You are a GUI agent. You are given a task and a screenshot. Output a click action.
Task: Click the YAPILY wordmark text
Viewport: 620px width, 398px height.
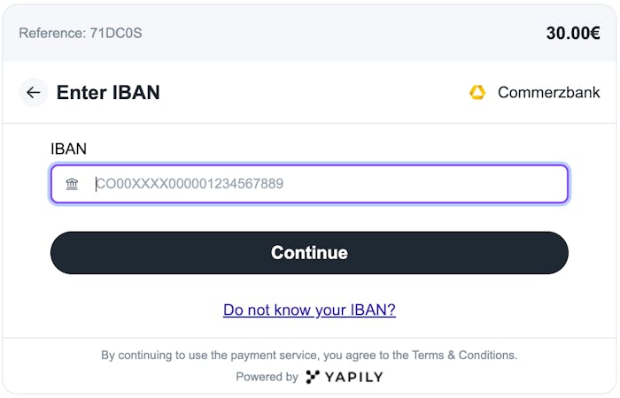[x=354, y=377]
